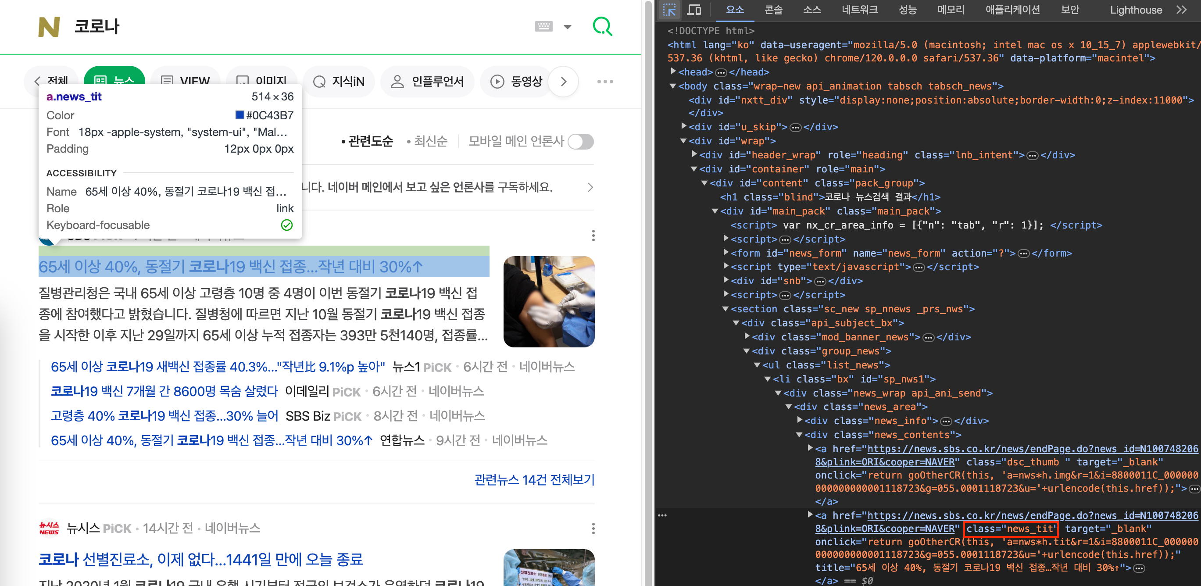Open 관련뉴스 14건 전체보기 link
The image size is (1201, 586).
pyautogui.click(x=534, y=479)
